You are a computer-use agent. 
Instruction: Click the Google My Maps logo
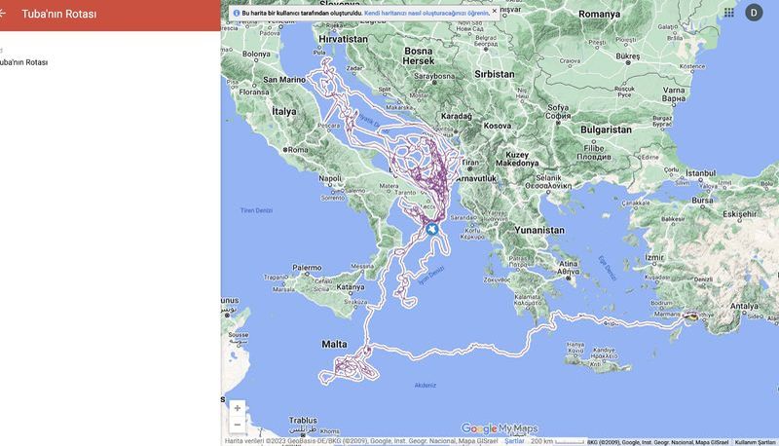click(x=499, y=428)
